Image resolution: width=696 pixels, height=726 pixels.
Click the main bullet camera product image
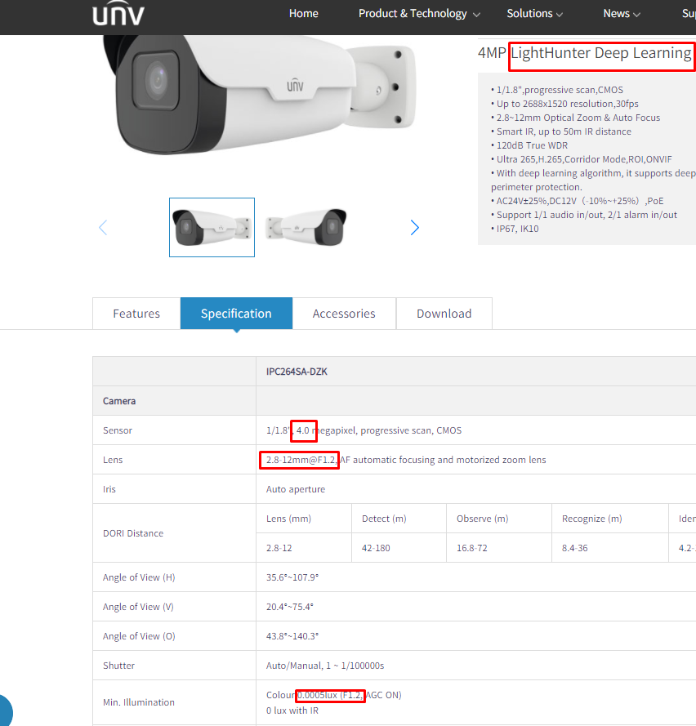(259, 95)
